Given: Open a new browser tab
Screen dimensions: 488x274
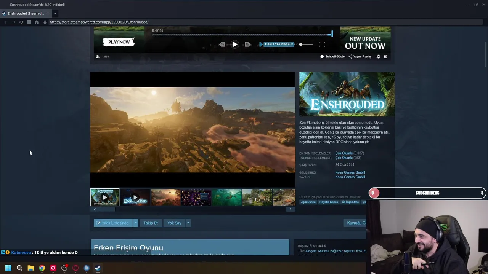Looking at the screenshot, I should pos(55,13).
